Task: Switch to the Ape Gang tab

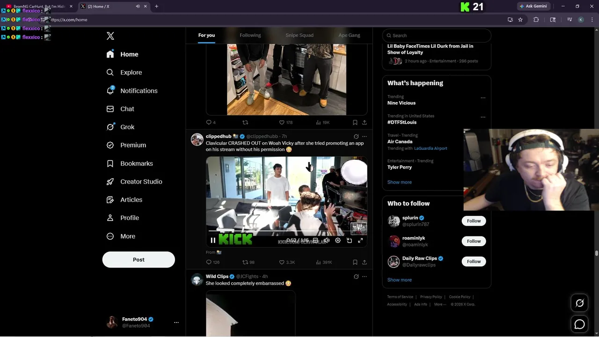Action: click(349, 35)
